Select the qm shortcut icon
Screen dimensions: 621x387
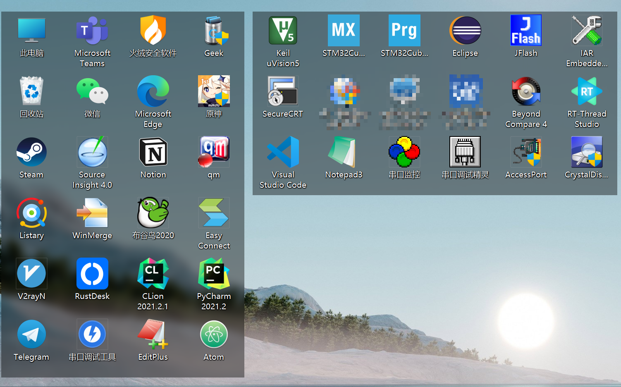pos(214,152)
